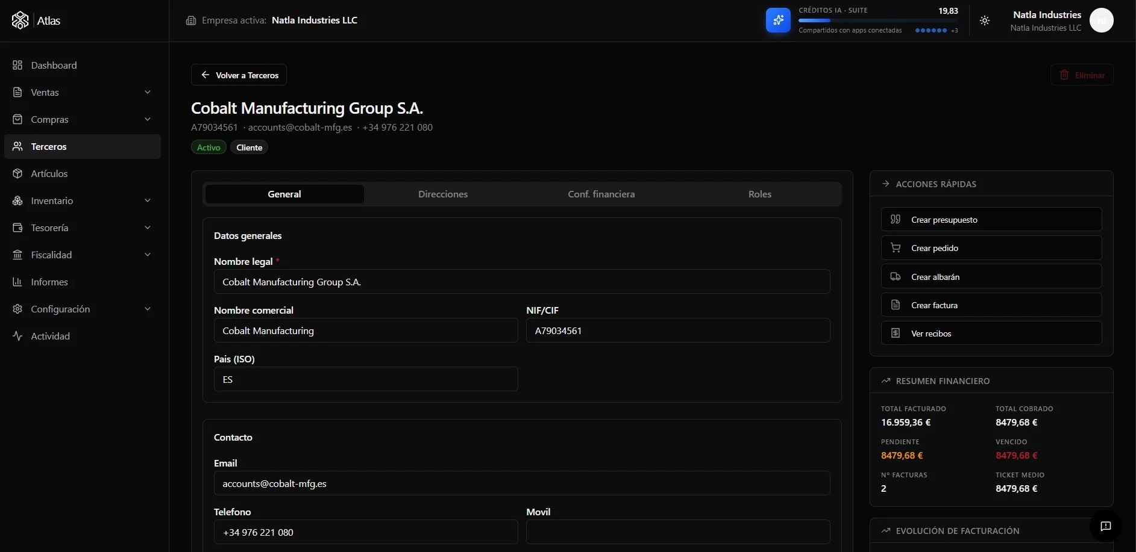Click the EVOLUCIÓN DE FACTURACIÓN panel header
1136x552 pixels.
tap(991, 531)
